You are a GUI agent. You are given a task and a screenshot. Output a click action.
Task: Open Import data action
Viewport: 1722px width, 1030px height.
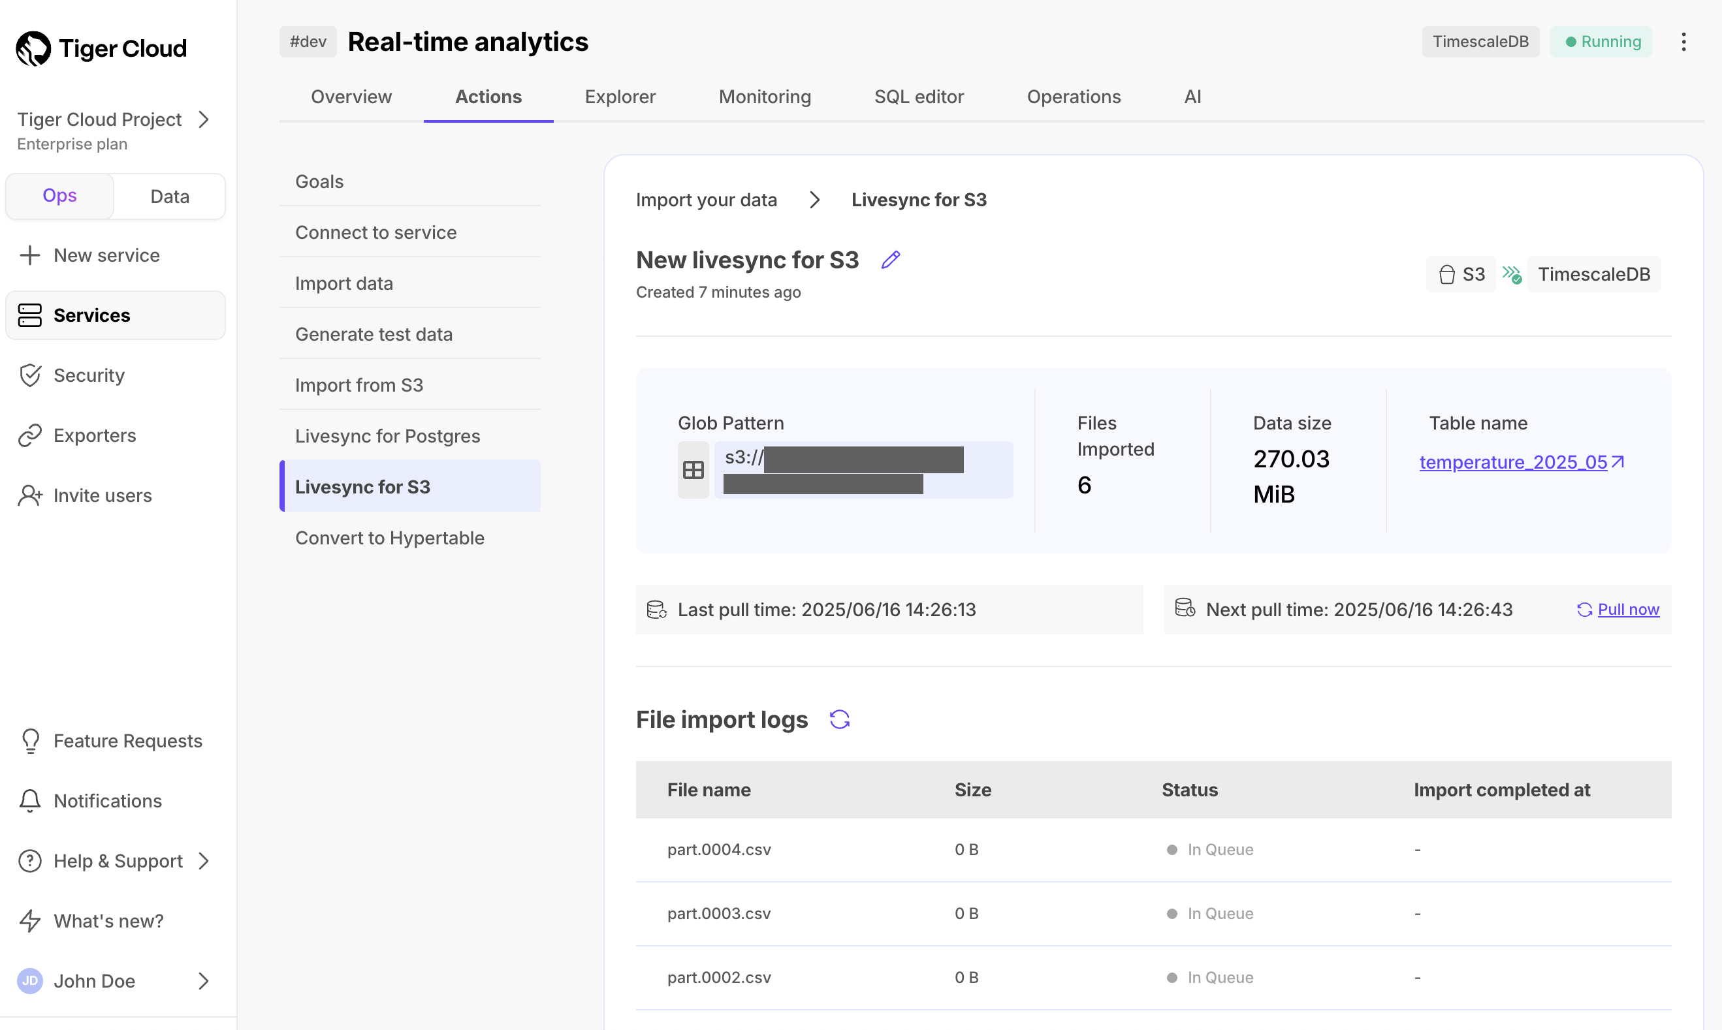tap(409, 283)
